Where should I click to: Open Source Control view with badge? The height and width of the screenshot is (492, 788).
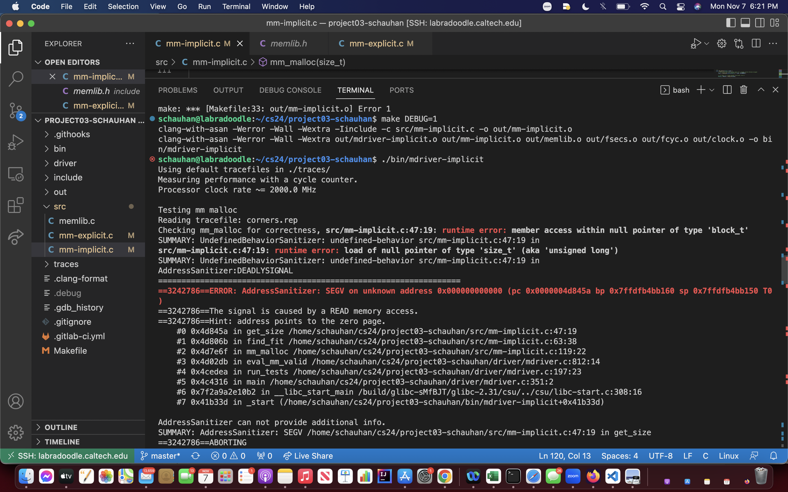pyautogui.click(x=16, y=111)
